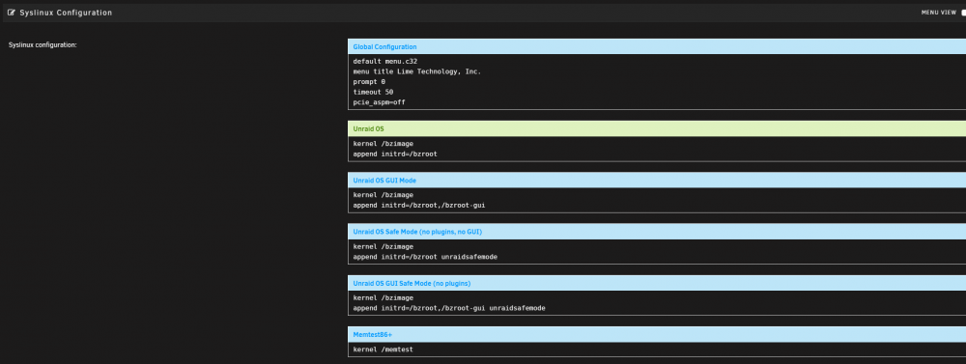This screenshot has height=364, width=966.
Task: Click the "timeout 50" line
Action: [x=373, y=92]
